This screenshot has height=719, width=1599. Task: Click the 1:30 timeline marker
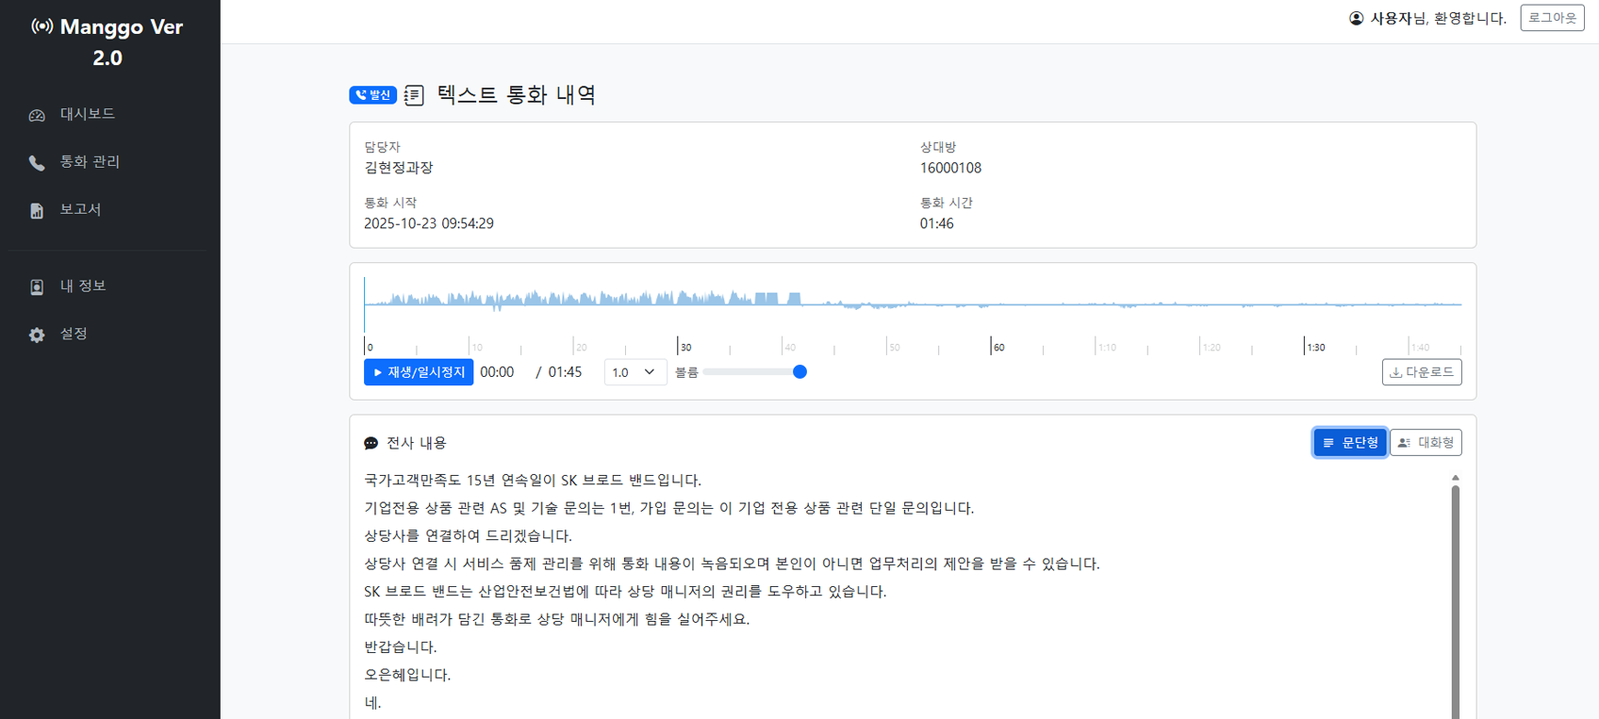(x=1314, y=347)
